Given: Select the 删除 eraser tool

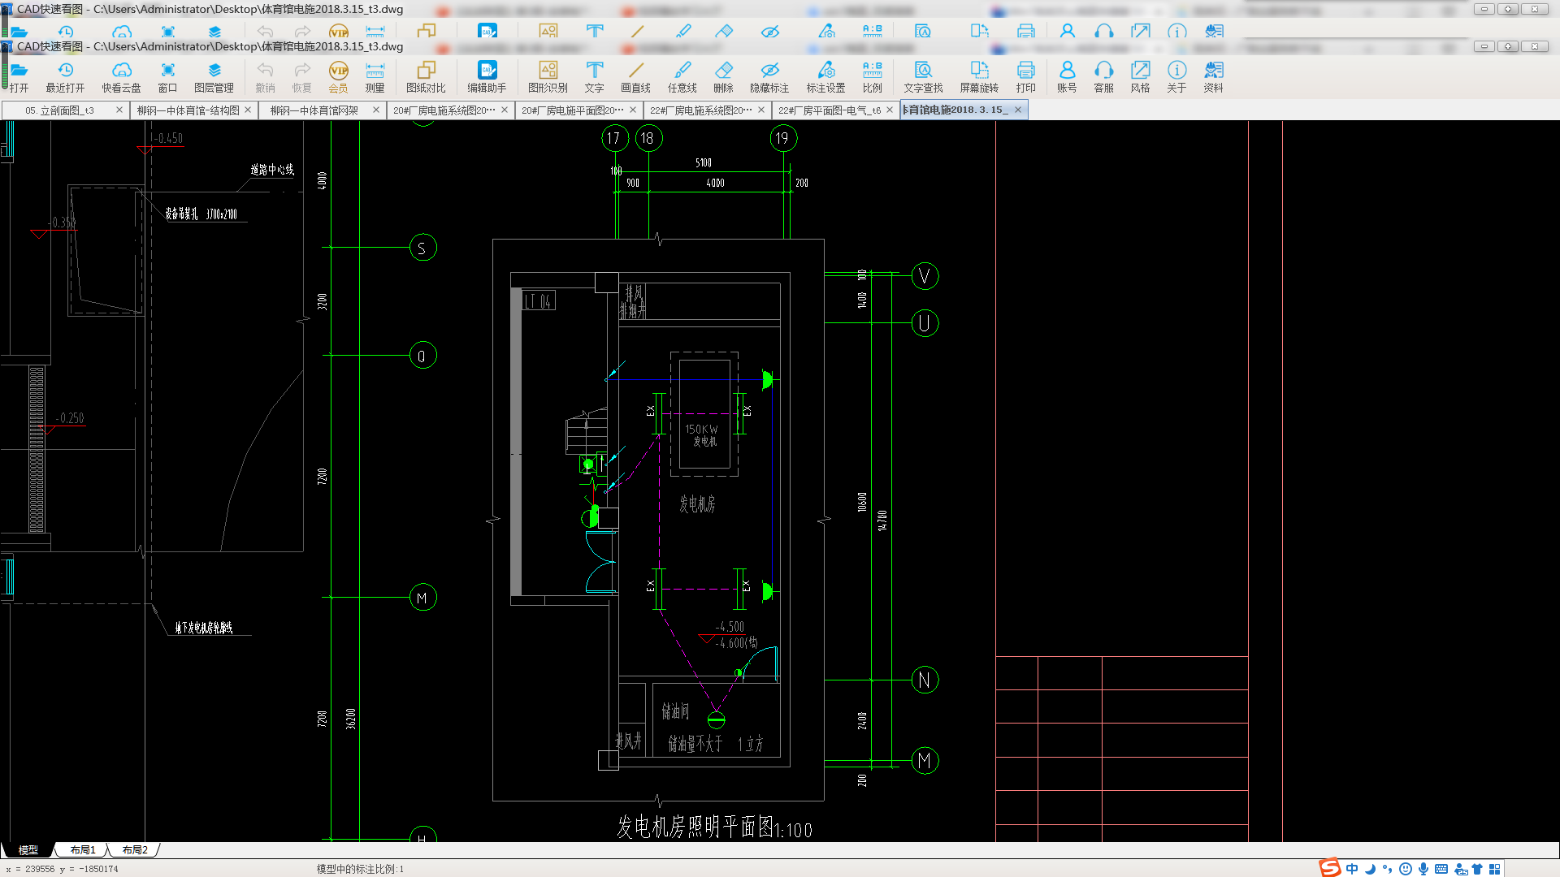Looking at the screenshot, I should pos(723,77).
